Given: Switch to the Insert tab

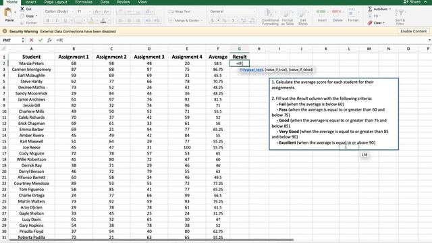Looking at the screenshot, I should (x=30, y=2).
